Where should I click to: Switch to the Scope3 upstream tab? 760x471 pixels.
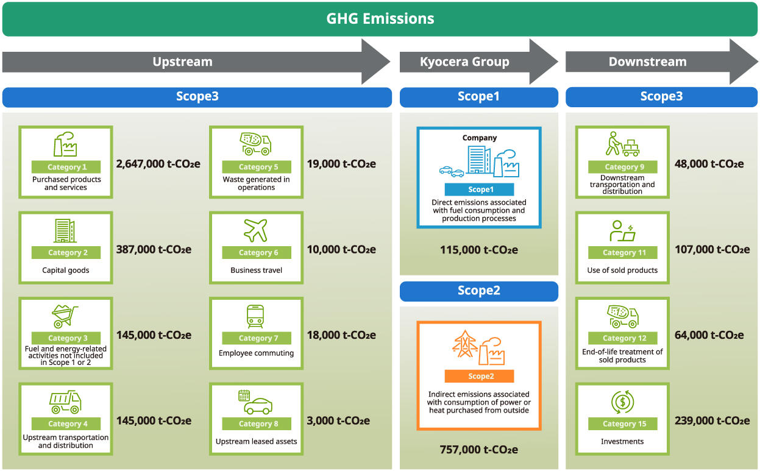pyautogui.click(x=197, y=97)
